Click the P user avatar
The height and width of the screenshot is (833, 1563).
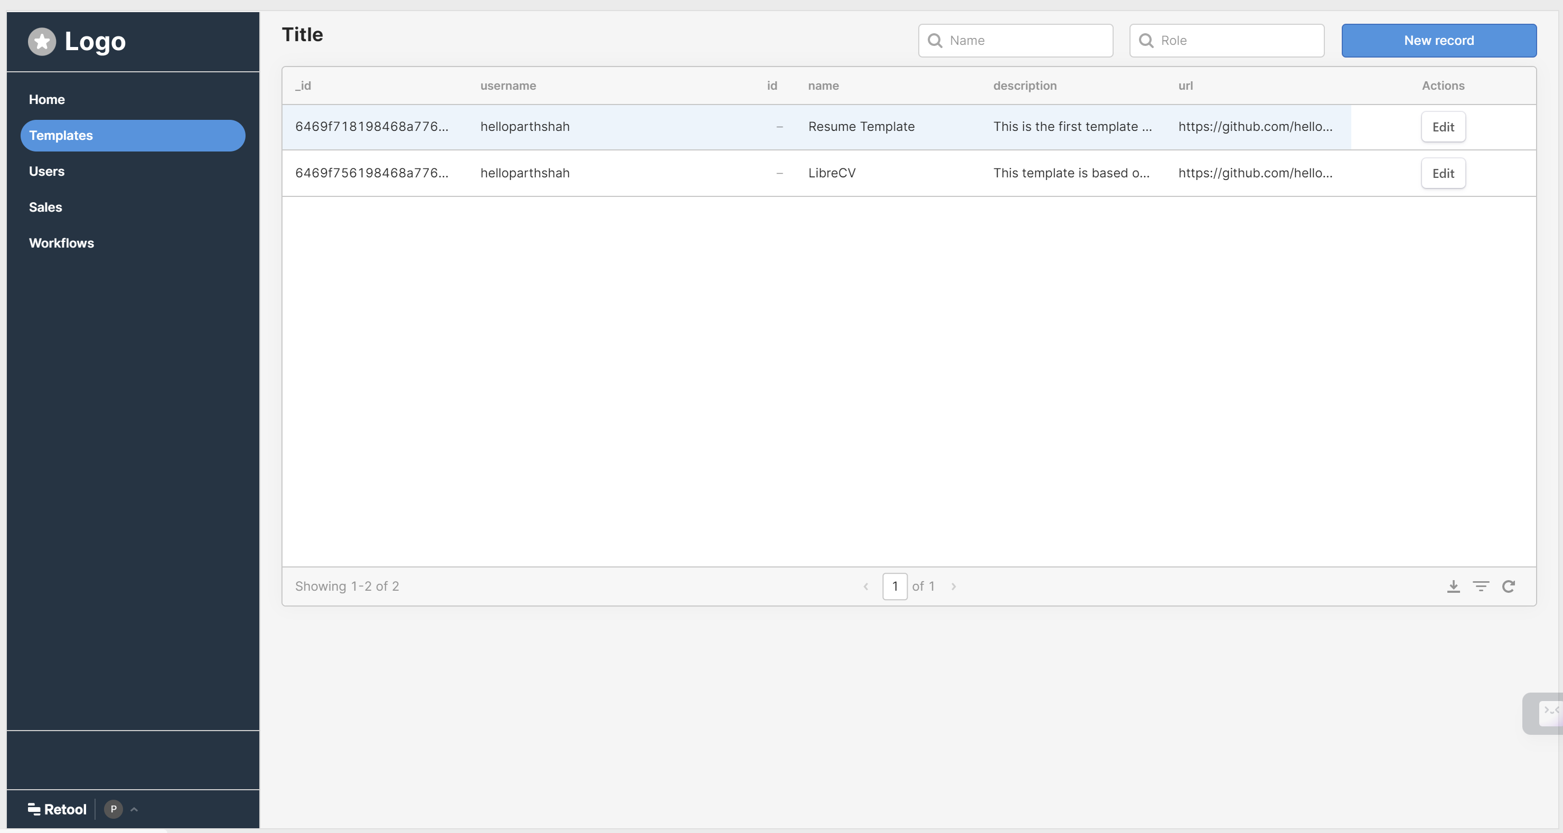[x=113, y=809]
